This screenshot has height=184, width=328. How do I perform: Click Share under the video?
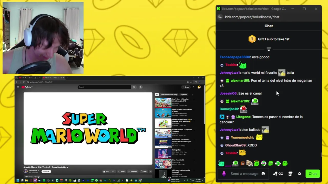121,171
